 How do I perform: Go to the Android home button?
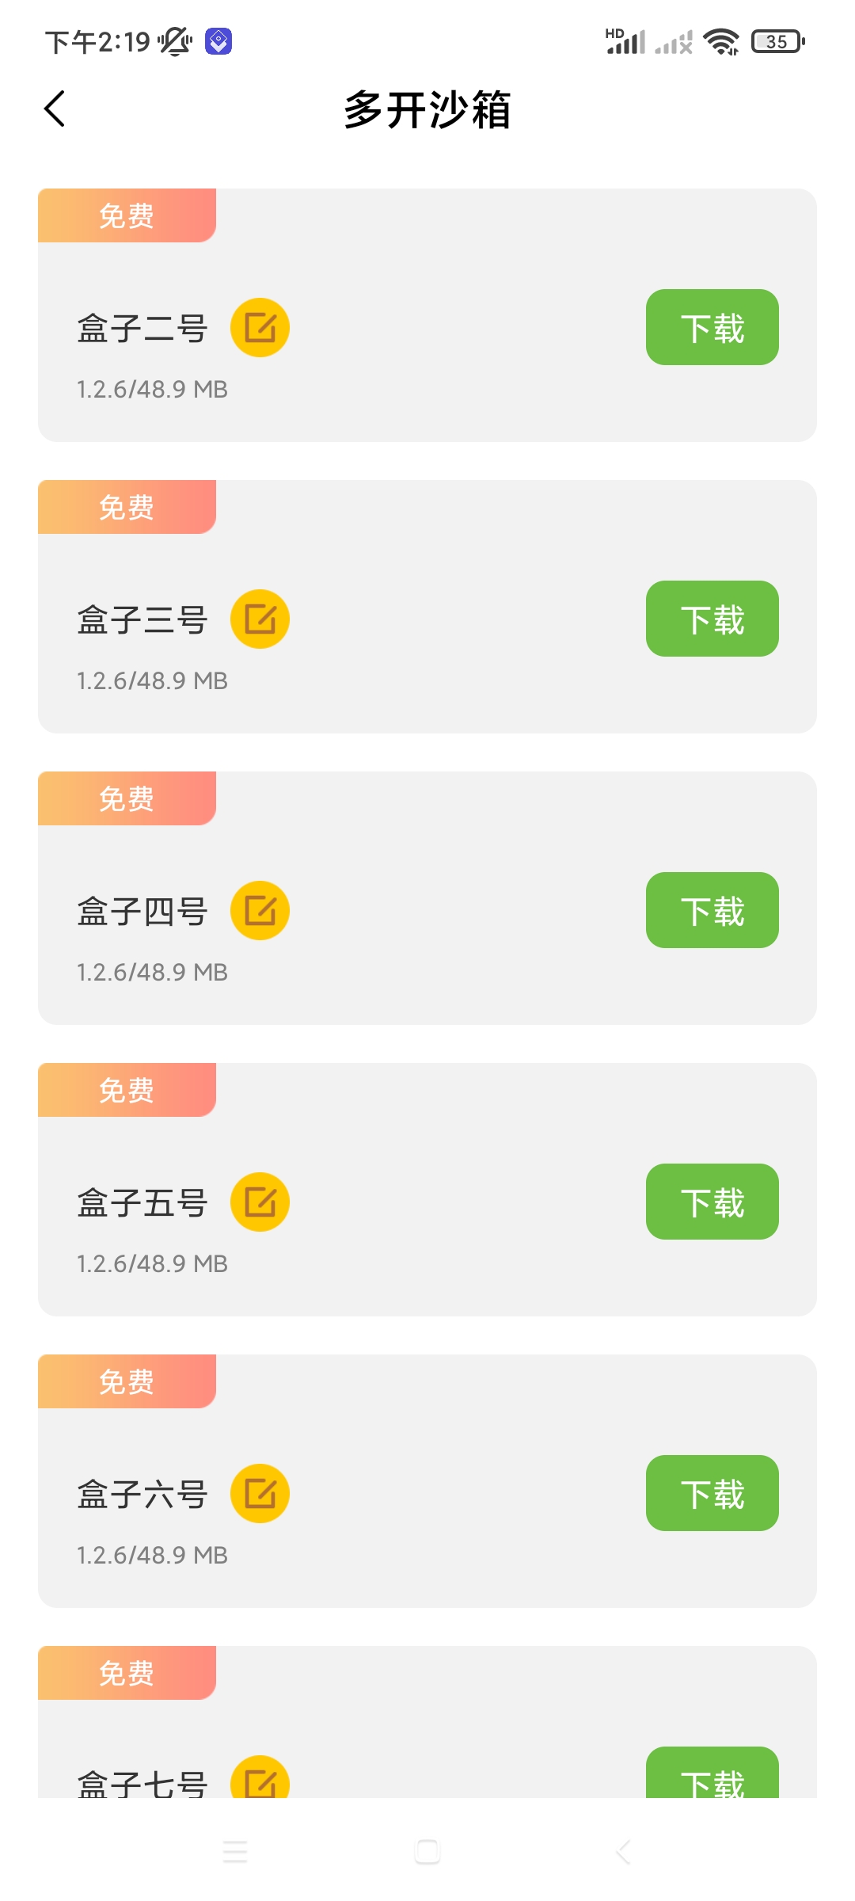point(427,1852)
